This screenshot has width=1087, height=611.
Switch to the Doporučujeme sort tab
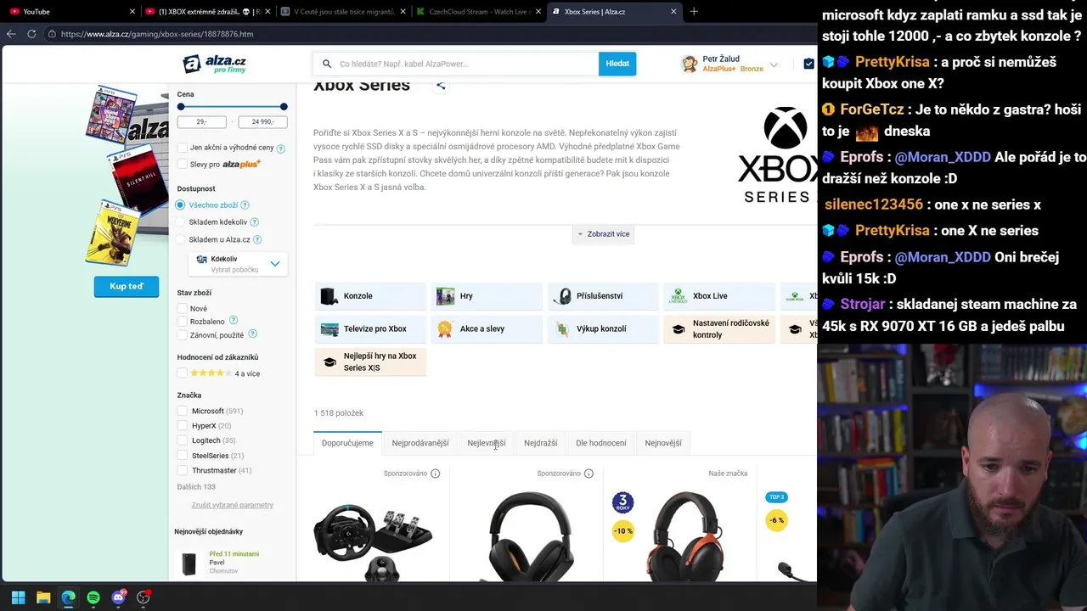click(347, 443)
